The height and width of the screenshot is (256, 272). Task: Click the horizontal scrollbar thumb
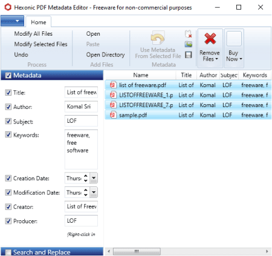[137, 251]
